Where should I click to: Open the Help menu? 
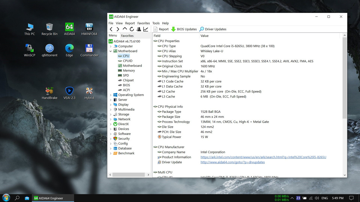pos(165,23)
